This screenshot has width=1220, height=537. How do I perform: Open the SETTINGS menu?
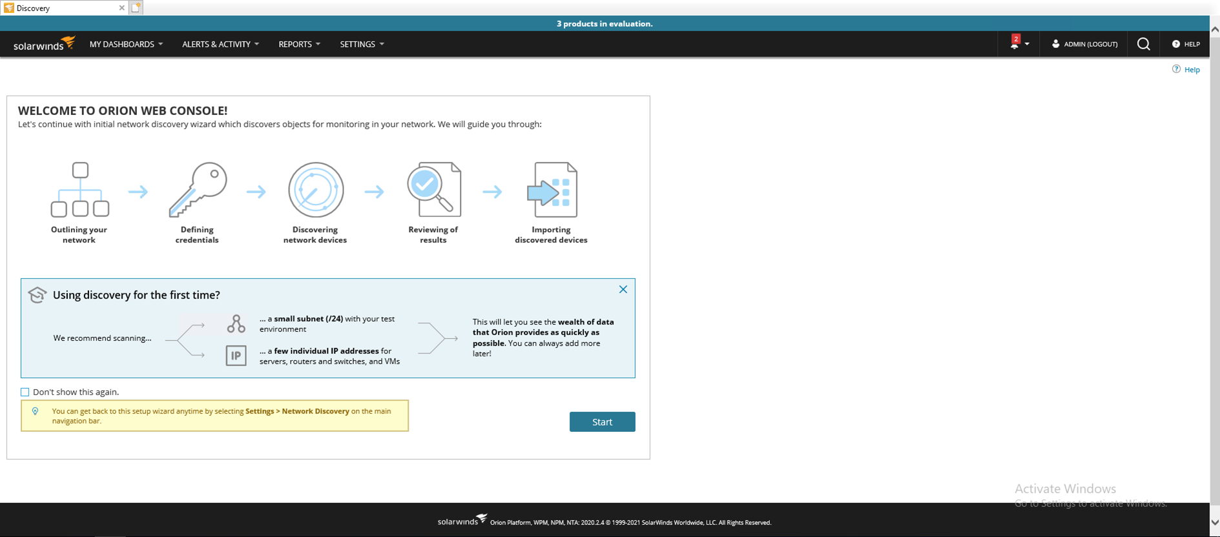tap(362, 44)
